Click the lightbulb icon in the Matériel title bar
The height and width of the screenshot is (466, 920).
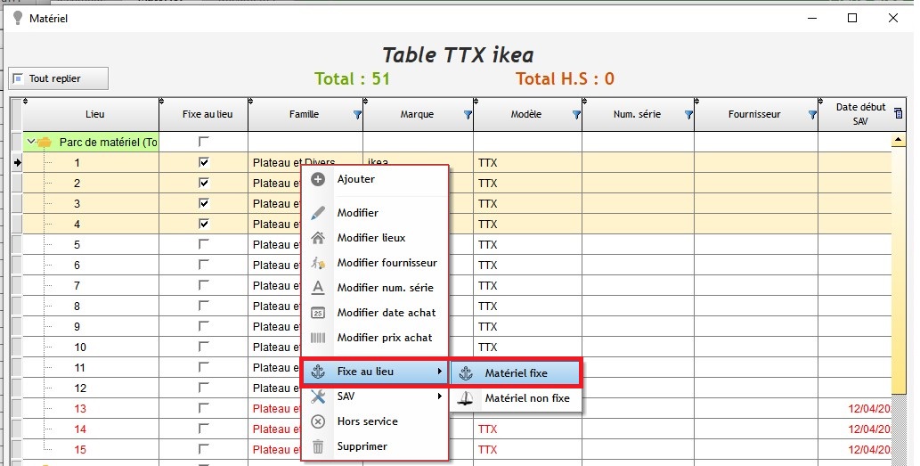(18, 18)
